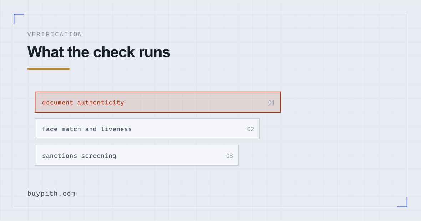Screen dimensions: 421x221
Task: Click the word 'sanctions' in third row
Action: 60,156
